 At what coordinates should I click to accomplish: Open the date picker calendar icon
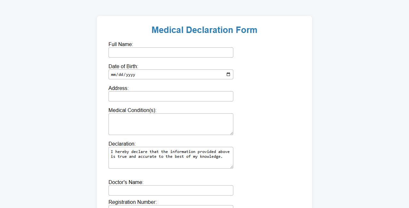229,74
